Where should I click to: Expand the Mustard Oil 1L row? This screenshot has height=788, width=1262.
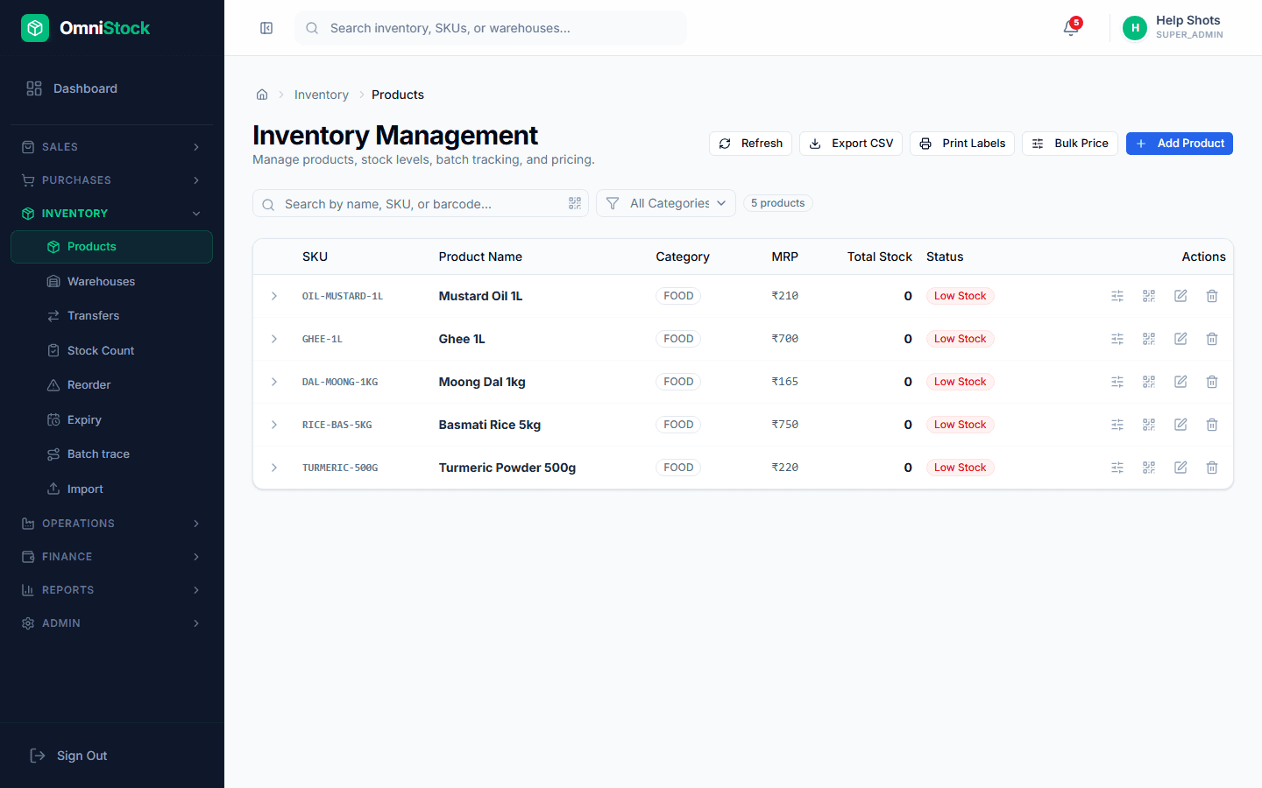274,296
